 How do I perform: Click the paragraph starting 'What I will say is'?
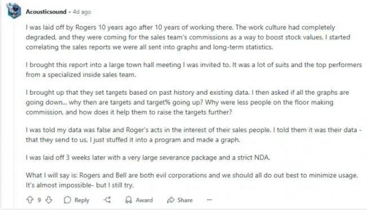(192, 180)
